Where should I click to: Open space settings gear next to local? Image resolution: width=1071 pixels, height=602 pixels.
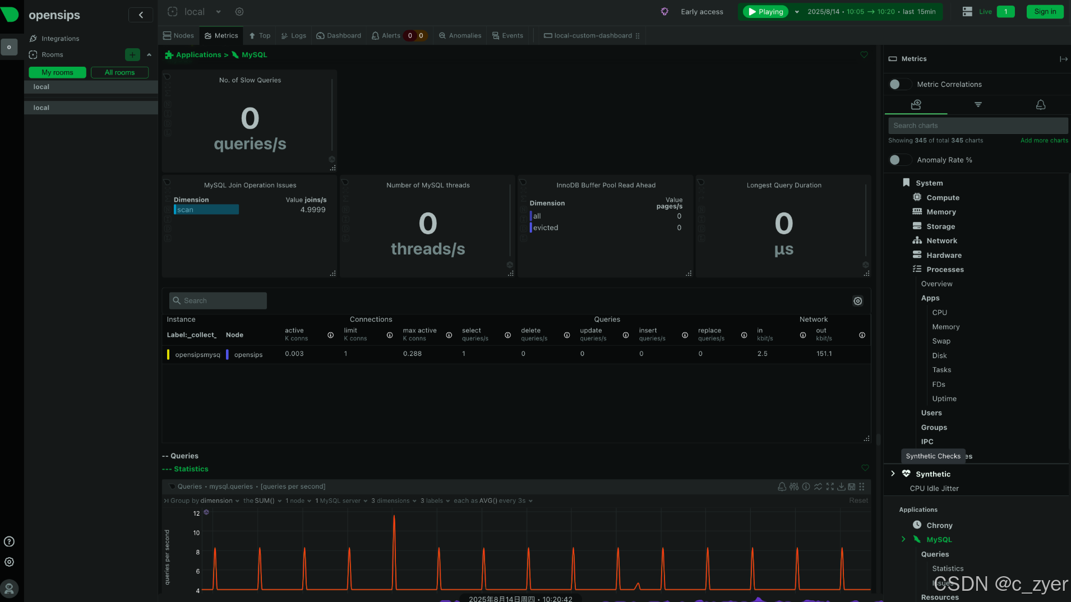coord(239,12)
